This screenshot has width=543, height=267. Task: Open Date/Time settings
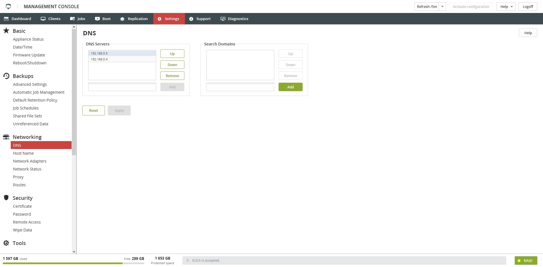[23, 47]
